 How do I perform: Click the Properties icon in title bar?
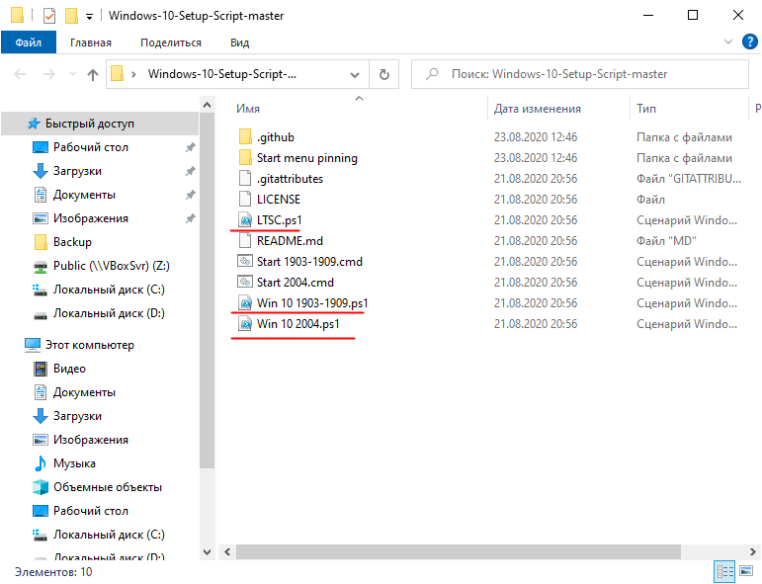pyautogui.click(x=49, y=16)
